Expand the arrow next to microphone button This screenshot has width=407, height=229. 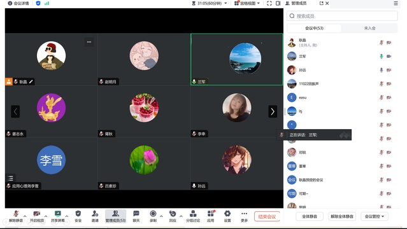(x=25, y=216)
